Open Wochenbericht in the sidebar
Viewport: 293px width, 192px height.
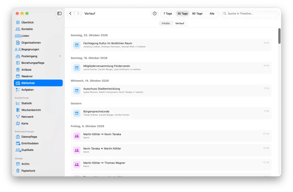pos(38,110)
